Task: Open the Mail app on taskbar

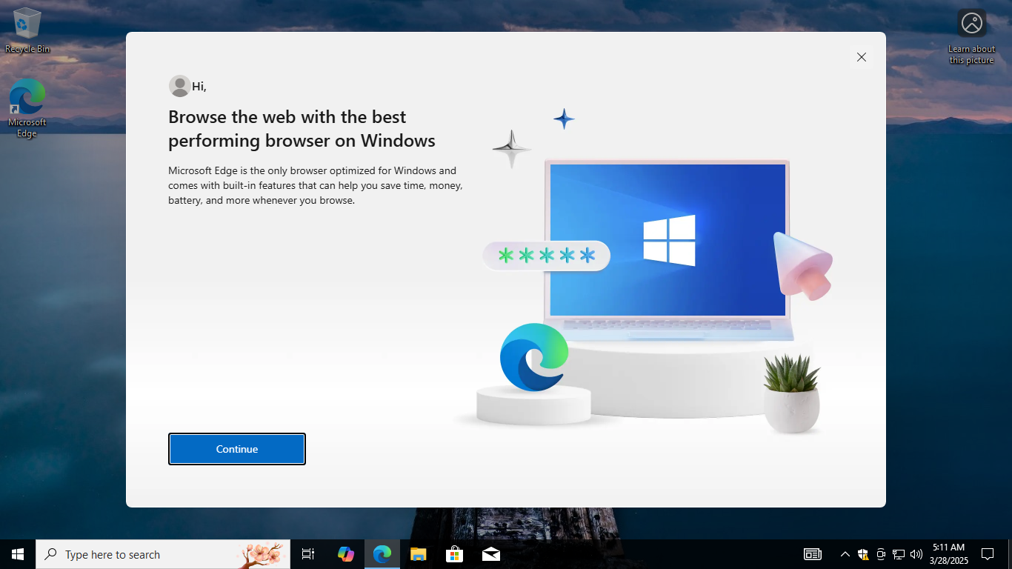Action: tap(491, 554)
